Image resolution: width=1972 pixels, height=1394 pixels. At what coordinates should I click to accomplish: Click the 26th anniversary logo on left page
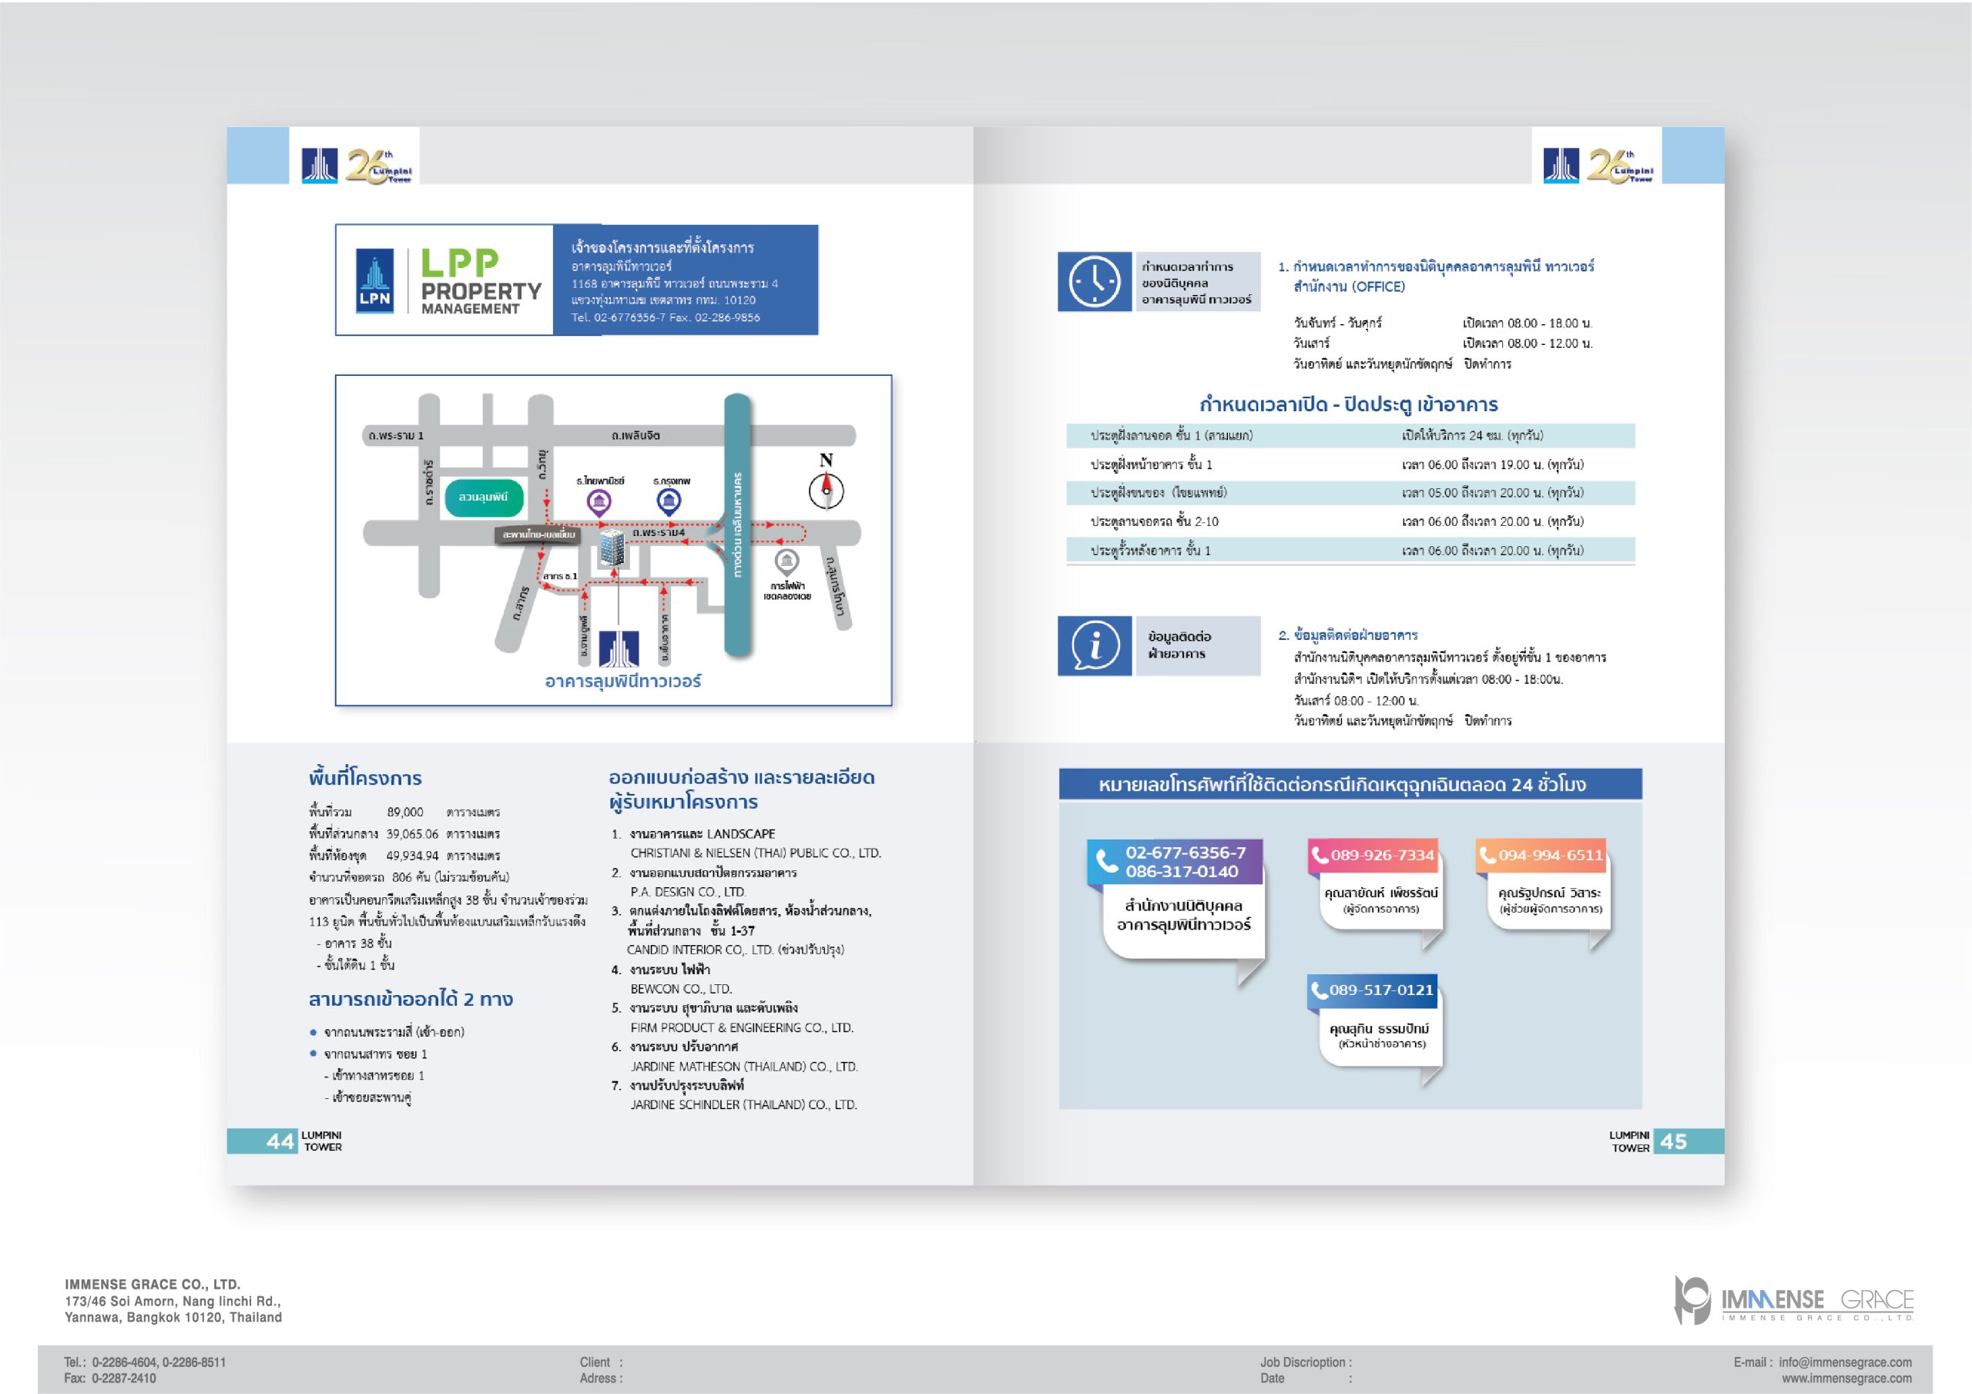(378, 165)
